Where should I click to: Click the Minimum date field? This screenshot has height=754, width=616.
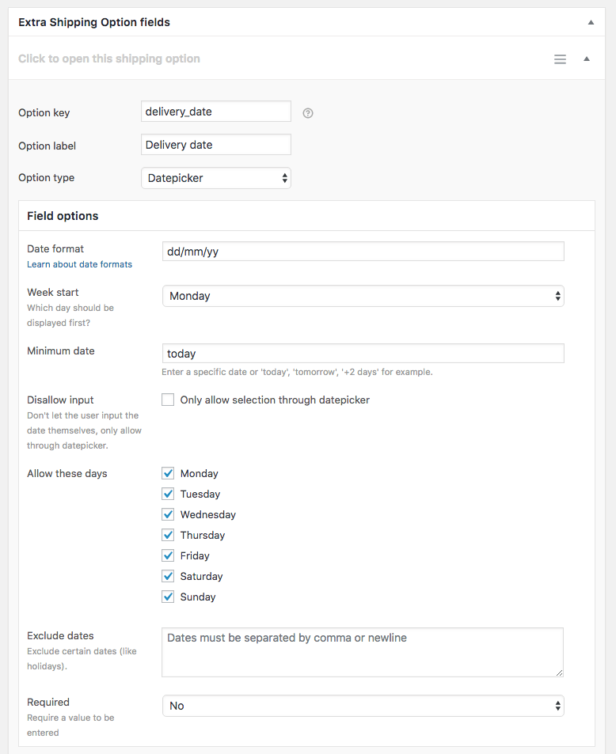coord(363,354)
